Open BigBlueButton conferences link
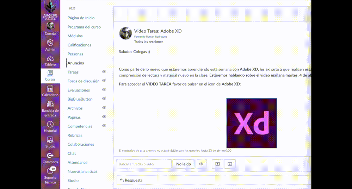 [80, 99]
